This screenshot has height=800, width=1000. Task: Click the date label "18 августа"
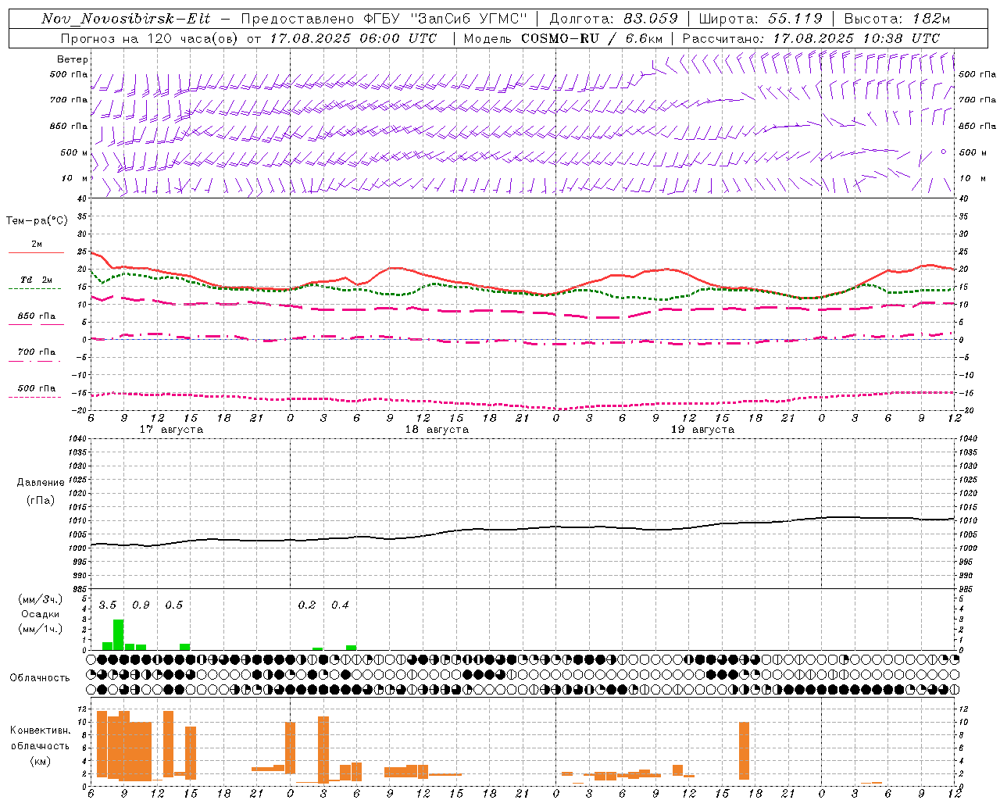[x=437, y=430]
